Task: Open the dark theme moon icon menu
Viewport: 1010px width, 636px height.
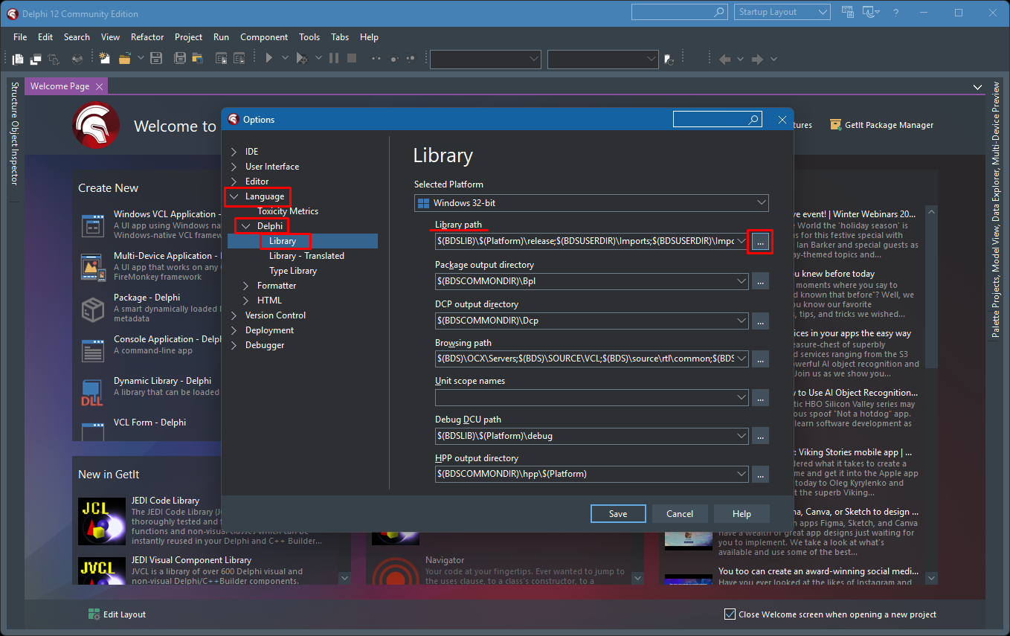Action: pos(870,13)
